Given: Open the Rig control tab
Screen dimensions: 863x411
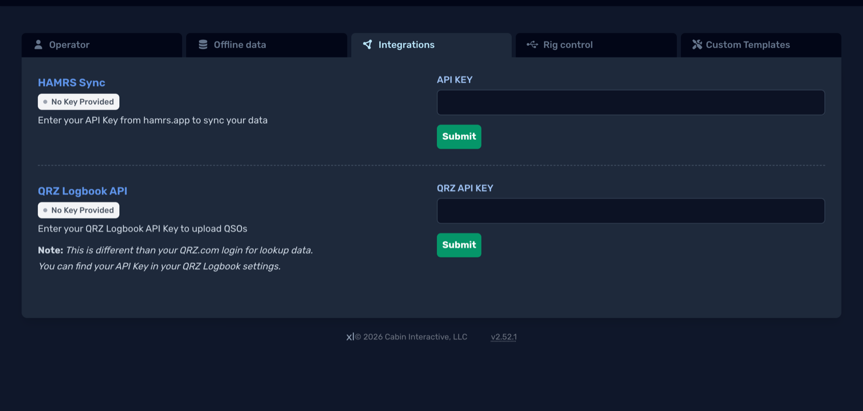Looking at the screenshot, I should tap(596, 45).
